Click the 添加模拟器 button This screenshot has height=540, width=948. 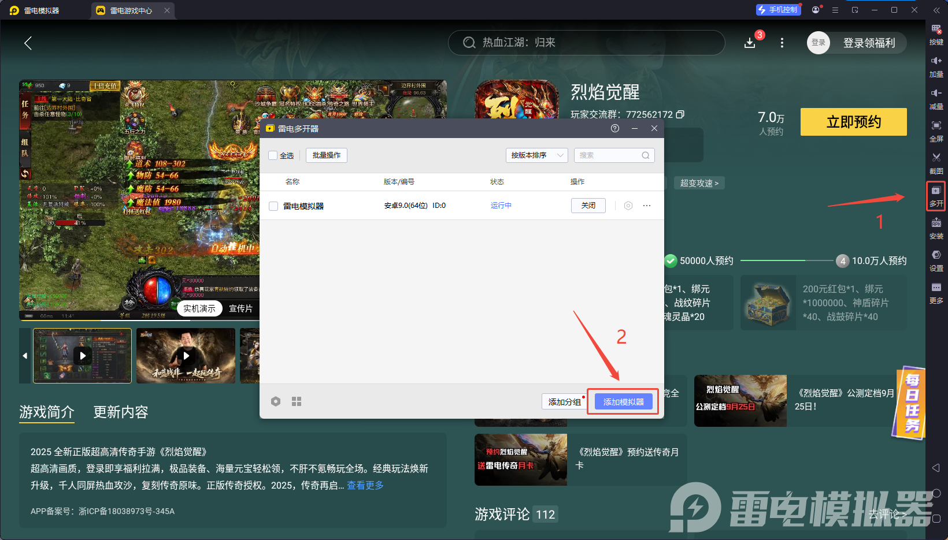point(624,401)
